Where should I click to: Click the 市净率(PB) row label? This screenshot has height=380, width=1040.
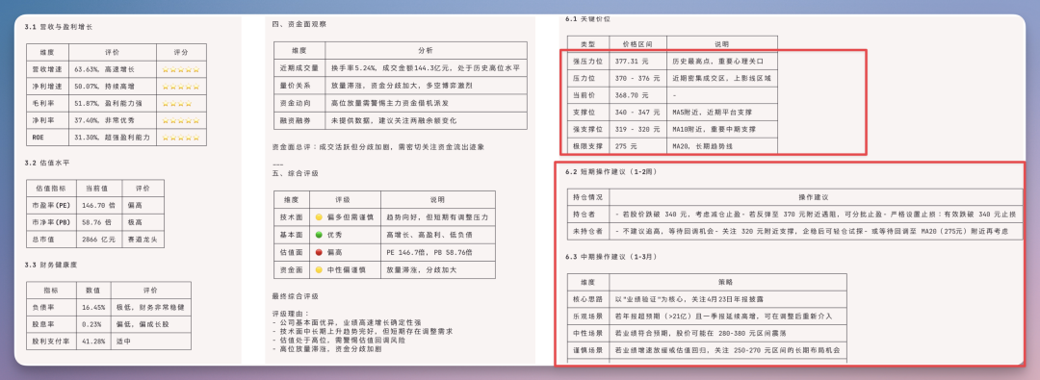50,222
